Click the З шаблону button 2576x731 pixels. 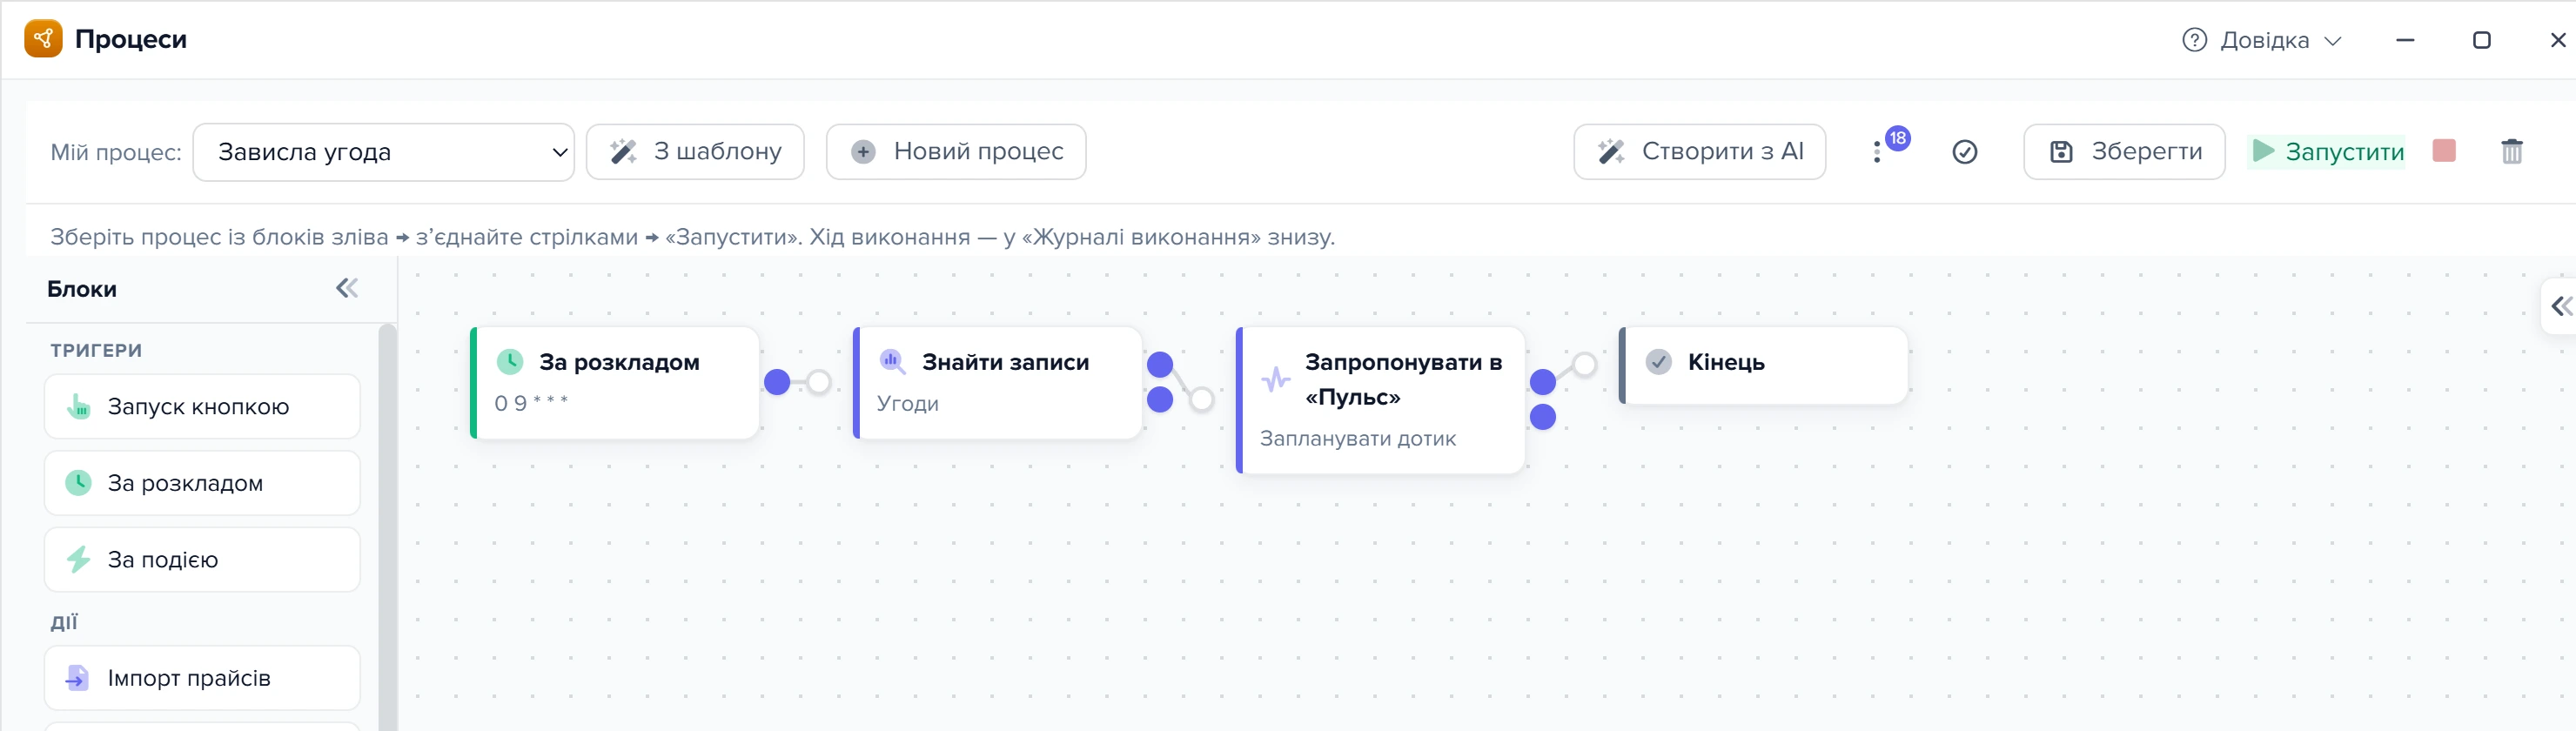[x=695, y=152]
